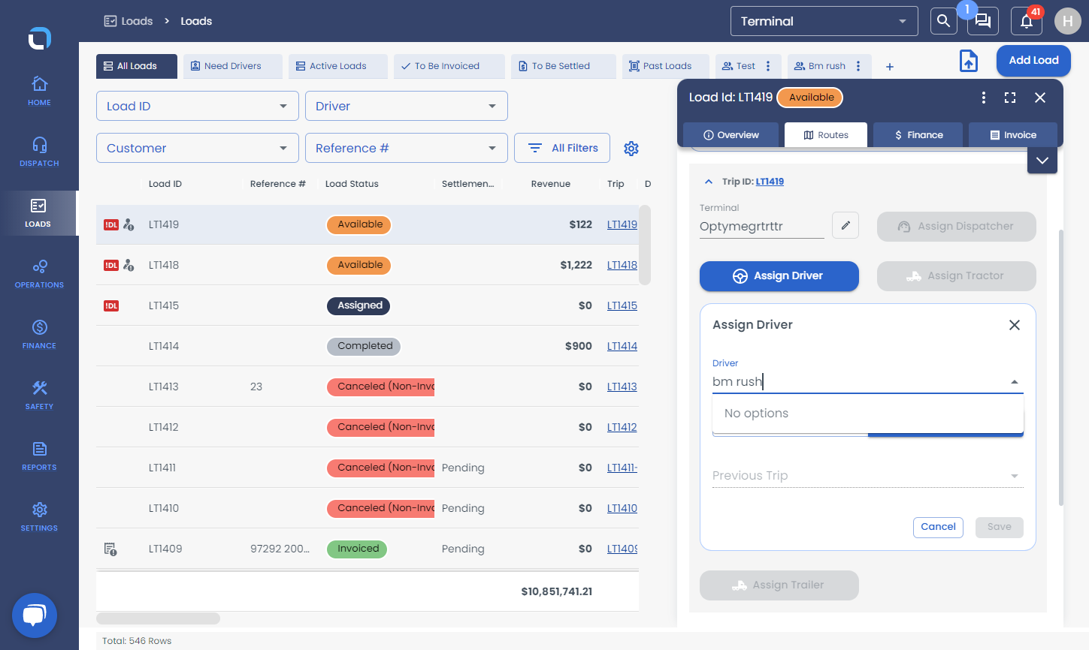Open the Finance tab in load panel
1089x650 pixels.
click(918, 135)
